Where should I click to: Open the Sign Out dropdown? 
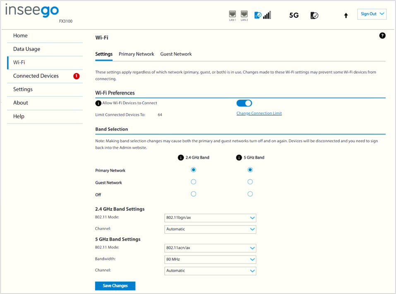(372, 14)
